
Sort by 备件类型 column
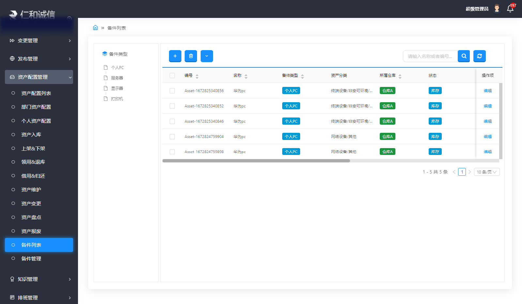pos(302,76)
